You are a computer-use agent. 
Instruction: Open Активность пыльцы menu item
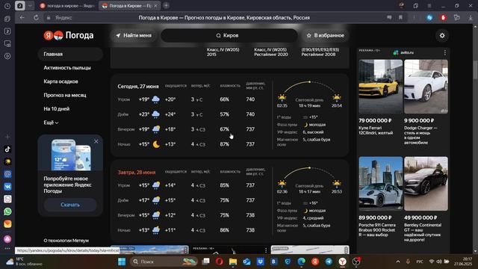67,68
